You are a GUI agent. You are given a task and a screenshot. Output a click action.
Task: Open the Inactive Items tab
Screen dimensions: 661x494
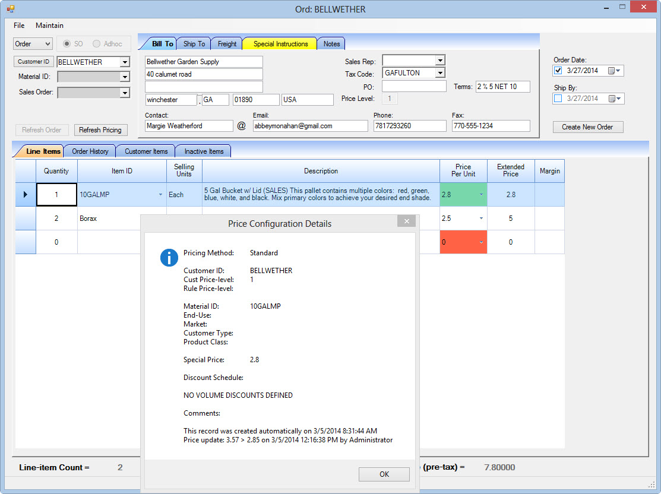[204, 151]
